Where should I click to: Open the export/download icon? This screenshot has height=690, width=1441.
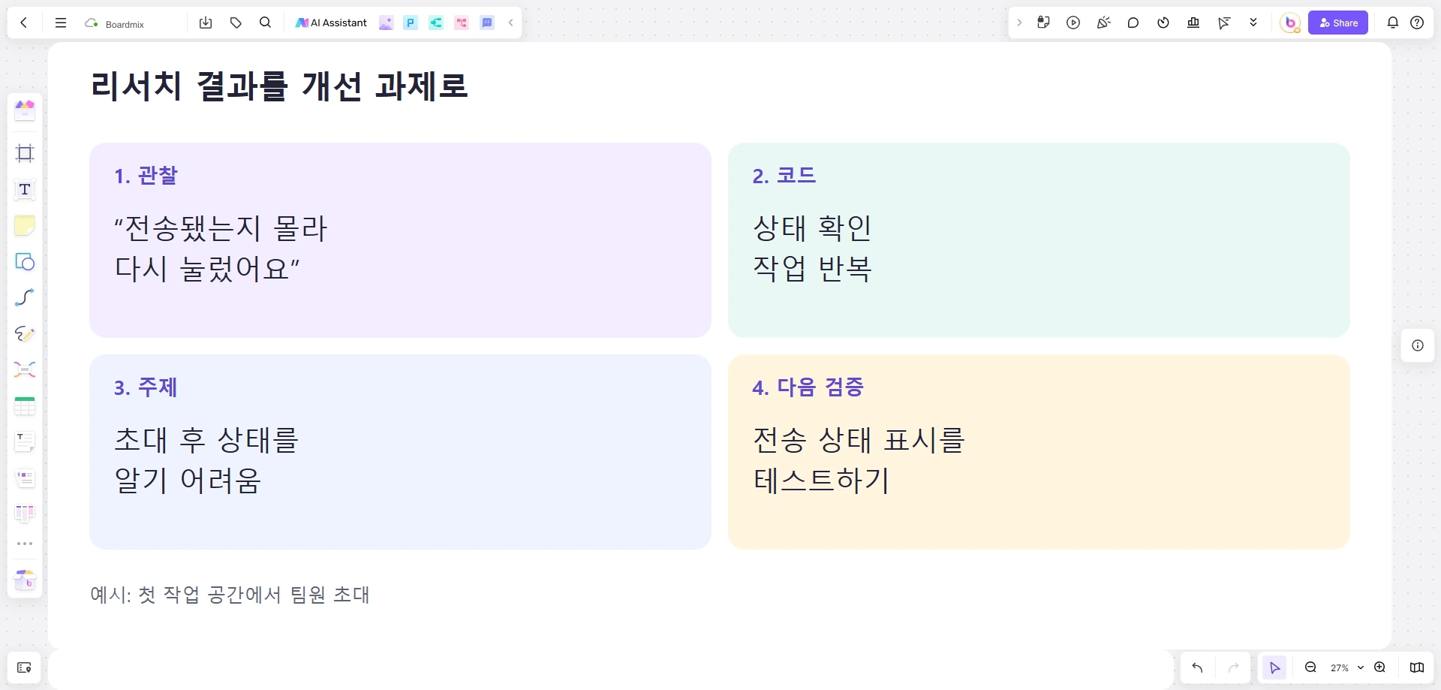(206, 23)
